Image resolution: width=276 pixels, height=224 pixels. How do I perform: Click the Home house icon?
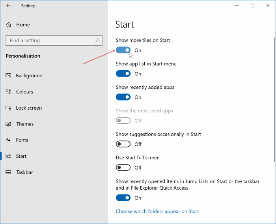[9, 25]
